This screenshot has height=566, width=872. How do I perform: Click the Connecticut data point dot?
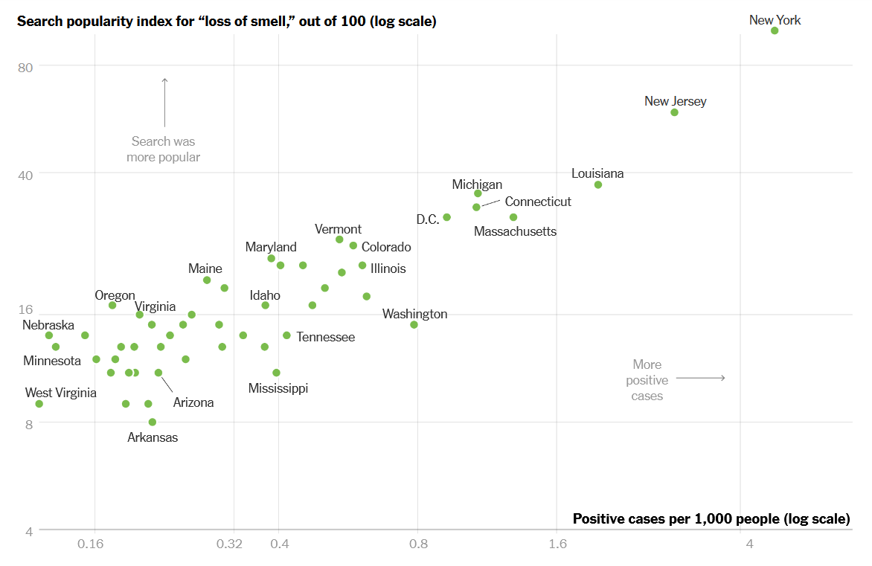[476, 207]
